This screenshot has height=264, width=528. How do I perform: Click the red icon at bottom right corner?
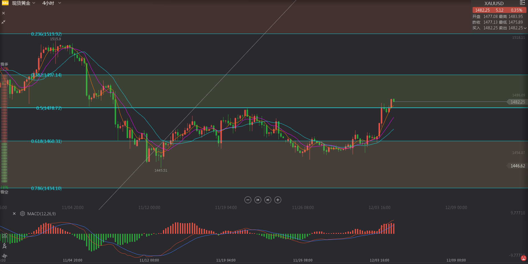[523, 258]
